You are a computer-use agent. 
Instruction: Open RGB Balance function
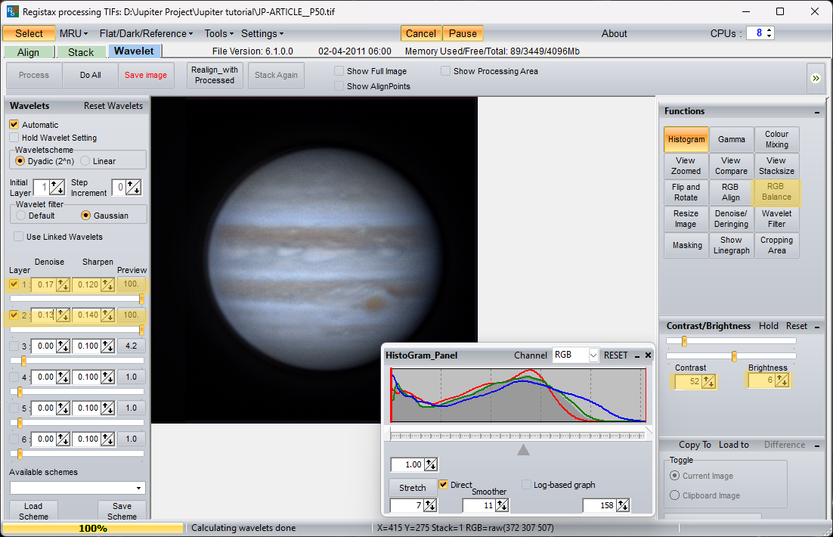point(776,192)
